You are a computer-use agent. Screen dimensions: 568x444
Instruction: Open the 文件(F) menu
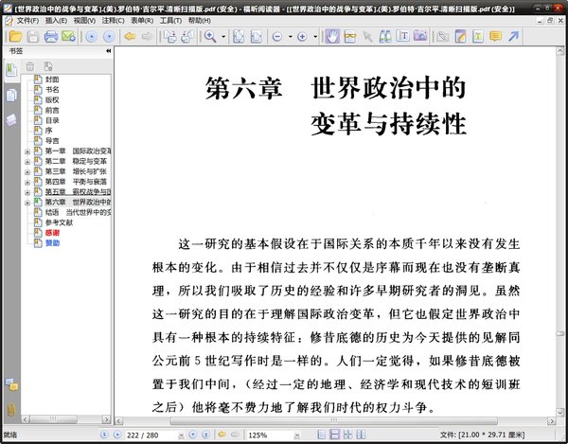27,21
